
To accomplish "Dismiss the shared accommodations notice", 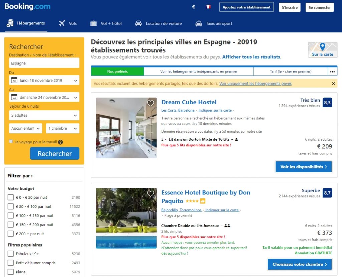I will point(333,84).
